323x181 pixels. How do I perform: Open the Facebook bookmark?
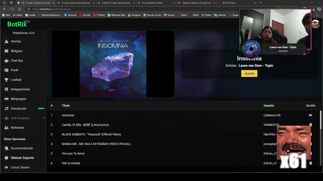70,15
